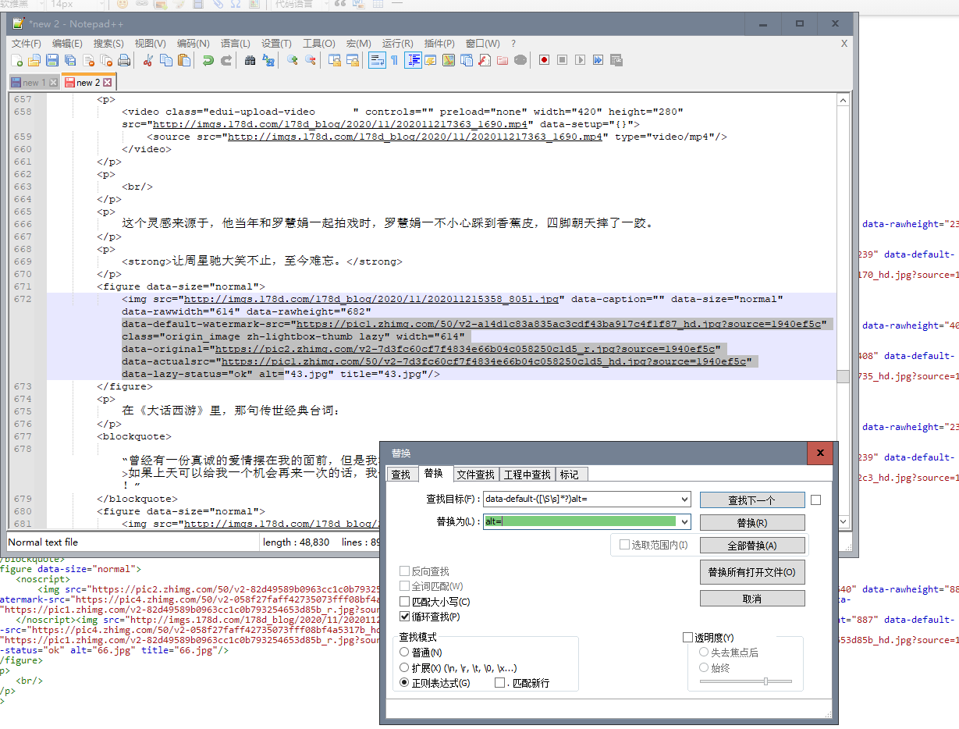Click the Folder as Workspace icon

502,60
